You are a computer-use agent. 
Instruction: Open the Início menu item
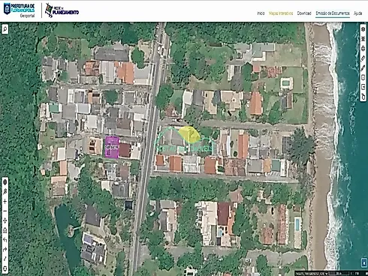pyautogui.click(x=261, y=13)
